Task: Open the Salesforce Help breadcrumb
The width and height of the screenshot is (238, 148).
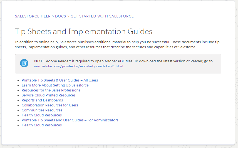Action: [33, 16]
